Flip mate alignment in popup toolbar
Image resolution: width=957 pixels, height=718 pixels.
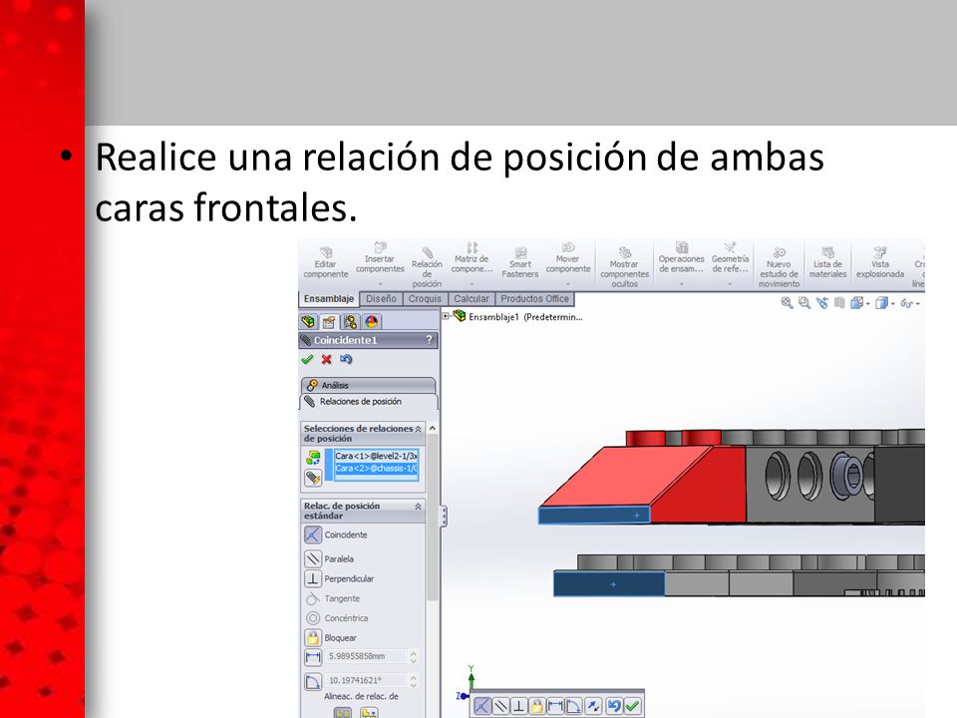(593, 706)
